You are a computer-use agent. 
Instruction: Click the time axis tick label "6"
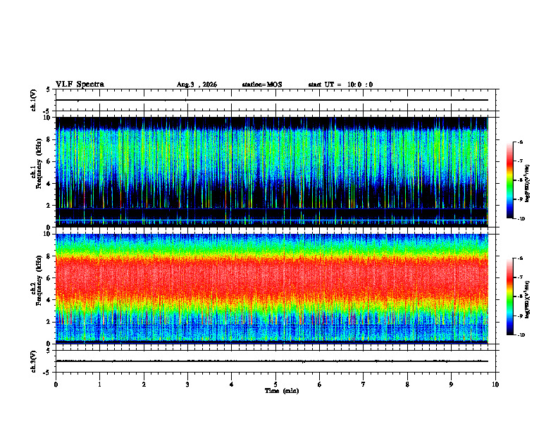(x=320, y=385)
